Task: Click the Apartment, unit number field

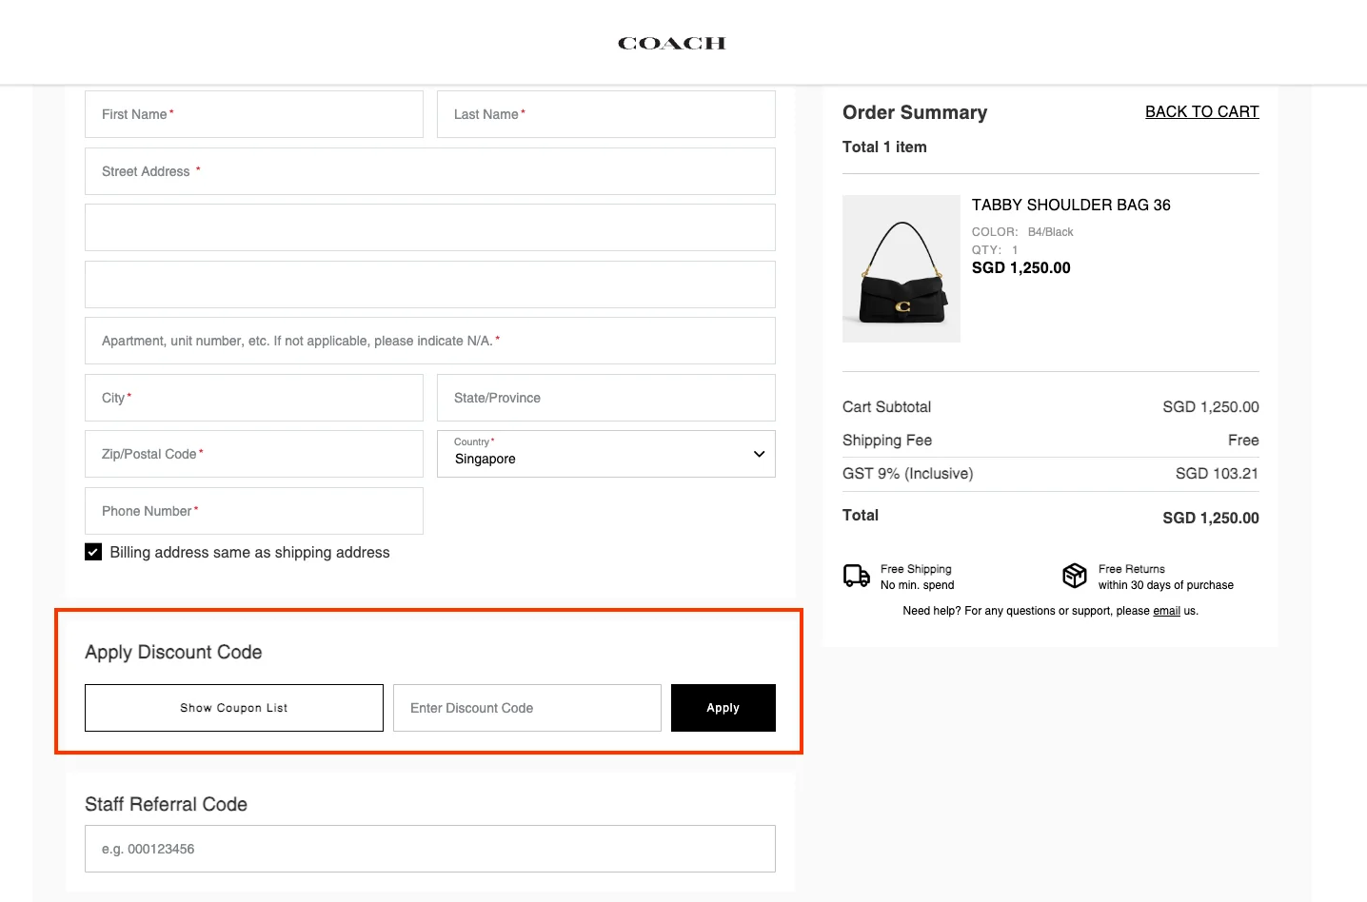Action: click(430, 341)
